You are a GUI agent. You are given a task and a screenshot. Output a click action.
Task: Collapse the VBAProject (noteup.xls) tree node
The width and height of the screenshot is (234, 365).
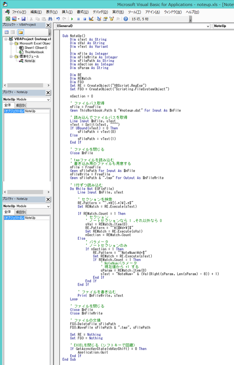(6, 39)
